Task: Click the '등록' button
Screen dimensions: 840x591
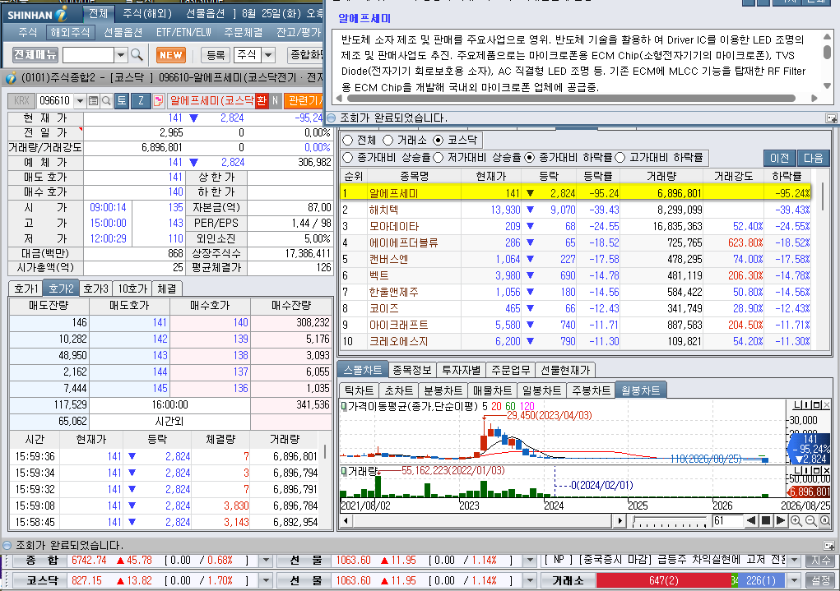Action: pyautogui.click(x=216, y=54)
